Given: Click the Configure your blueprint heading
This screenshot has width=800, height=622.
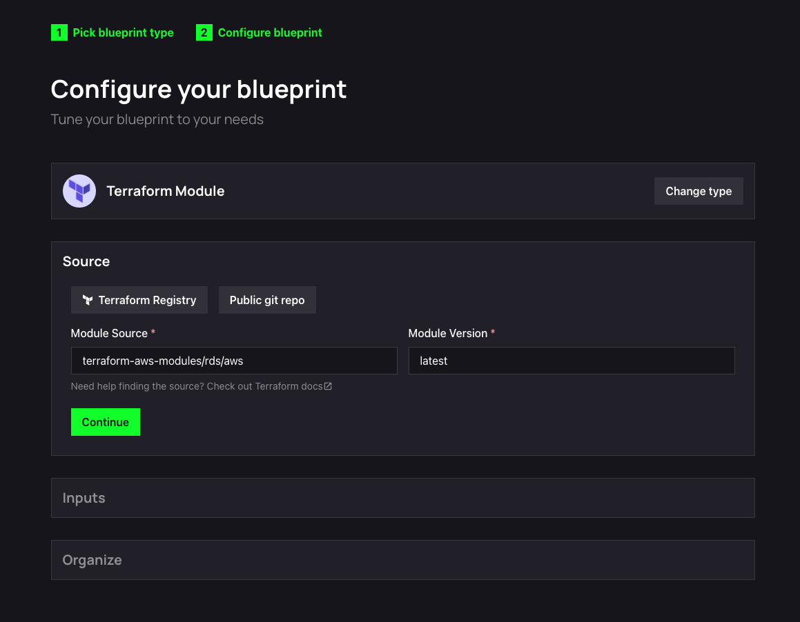Looking at the screenshot, I should coord(199,90).
